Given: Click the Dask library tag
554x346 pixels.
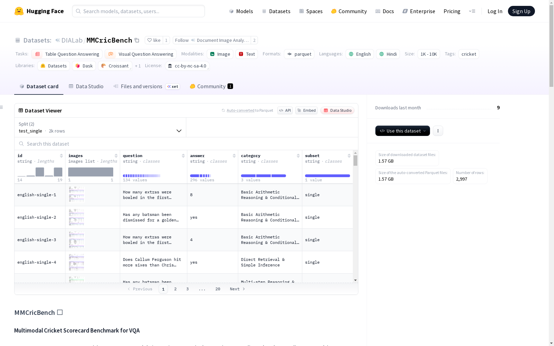Looking at the screenshot, I should coord(84,66).
